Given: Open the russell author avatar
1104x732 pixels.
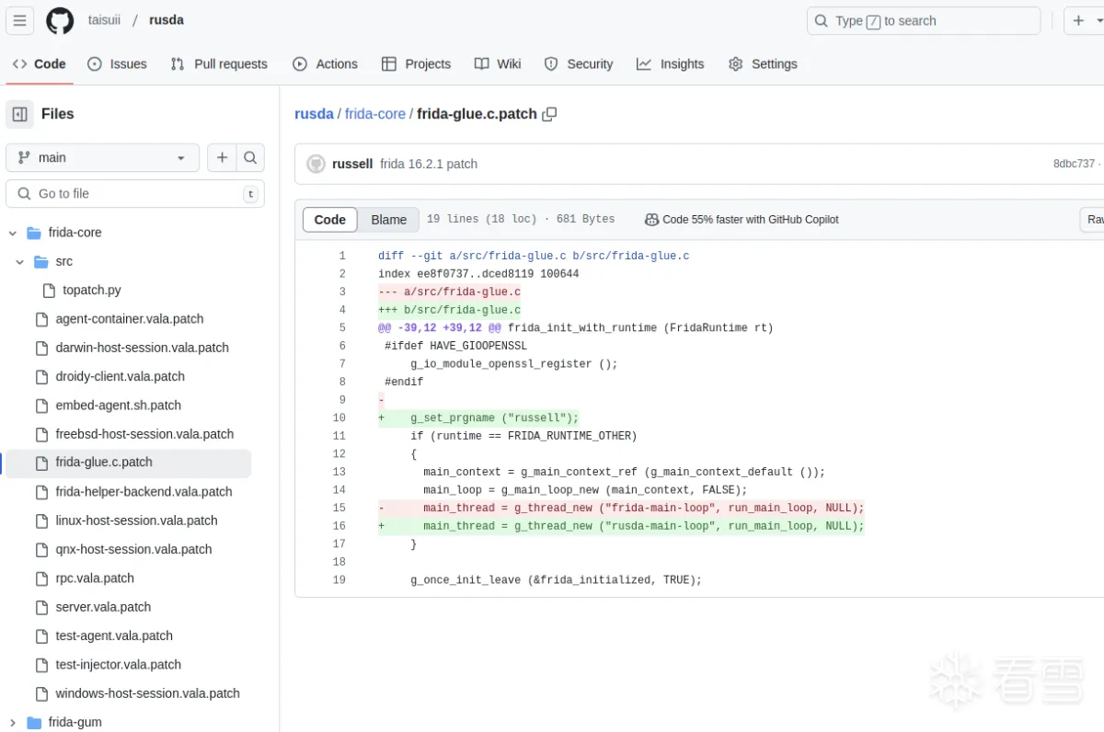Looking at the screenshot, I should coord(316,164).
